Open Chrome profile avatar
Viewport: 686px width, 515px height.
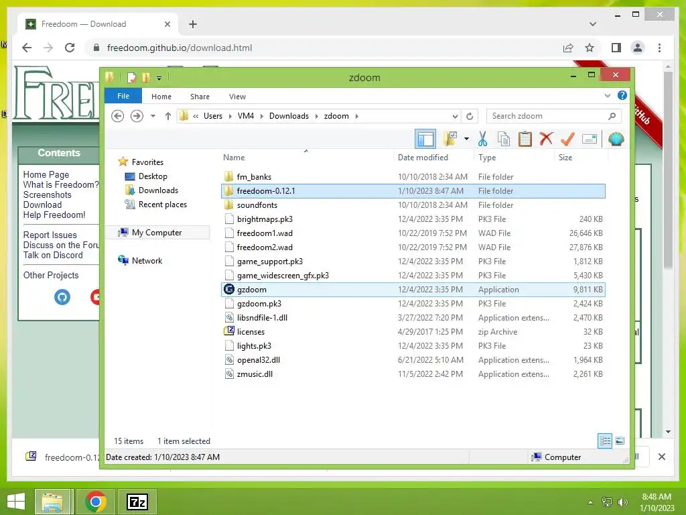point(638,48)
